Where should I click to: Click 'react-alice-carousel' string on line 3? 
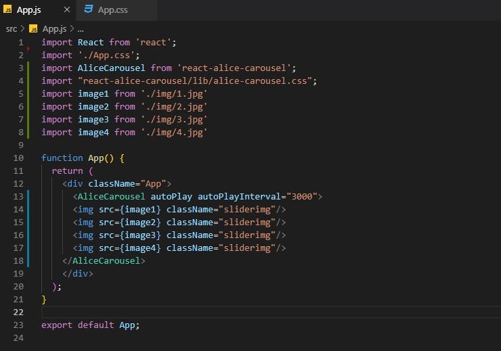(234, 68)
